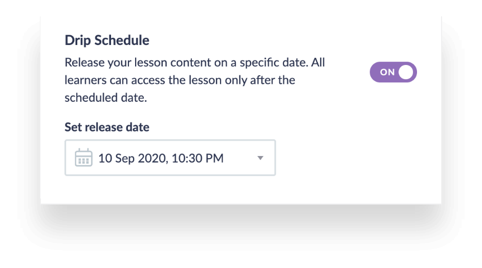Click the 10:30 PM time portion
The image size is (482, 268).
click(198, 158)
